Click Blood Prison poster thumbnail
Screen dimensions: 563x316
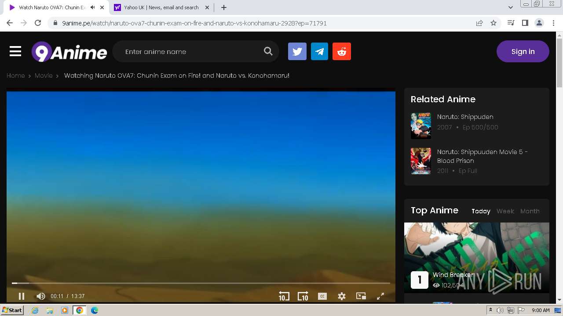pos(421,161)
